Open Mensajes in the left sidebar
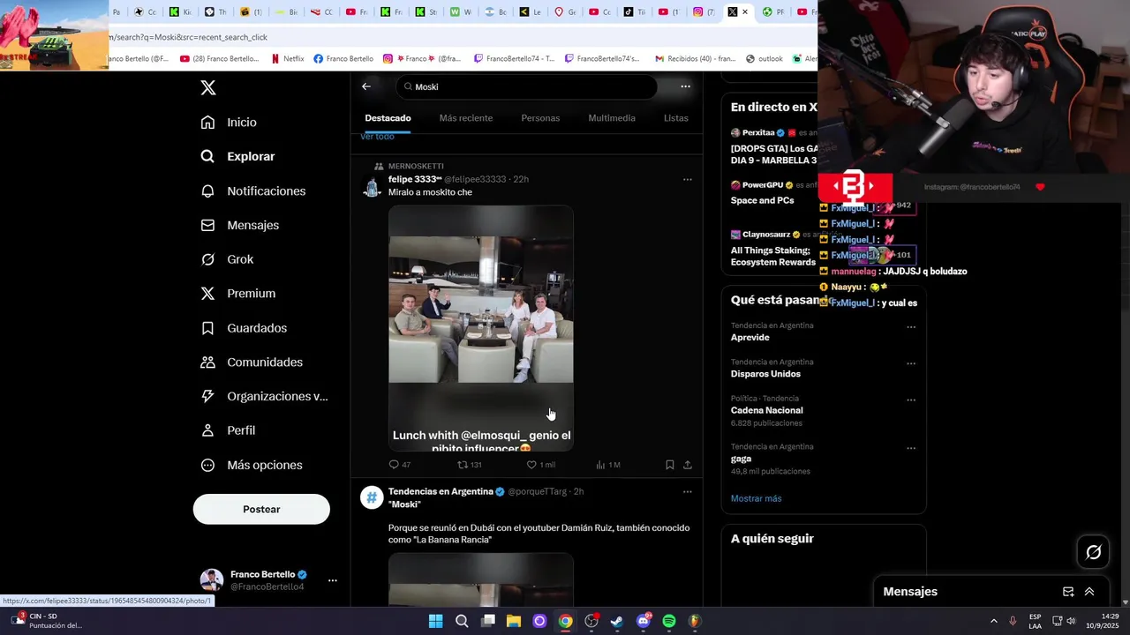1130x635 pixels. [x=239, y=225]
